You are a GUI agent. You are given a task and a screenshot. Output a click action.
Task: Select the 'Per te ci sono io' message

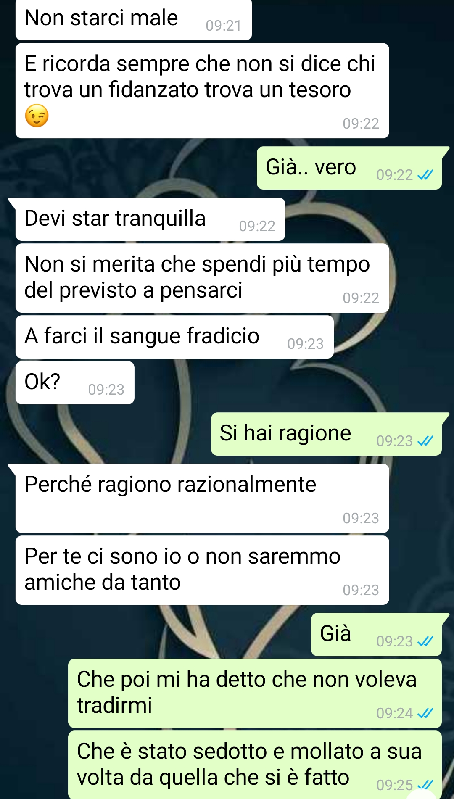pyautogui.click(x=202, y=570)
